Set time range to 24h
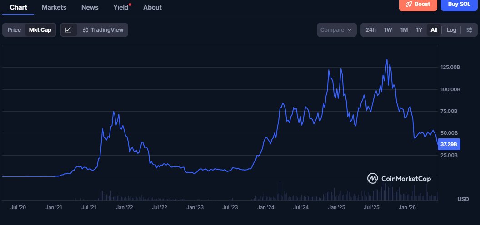 370,30
